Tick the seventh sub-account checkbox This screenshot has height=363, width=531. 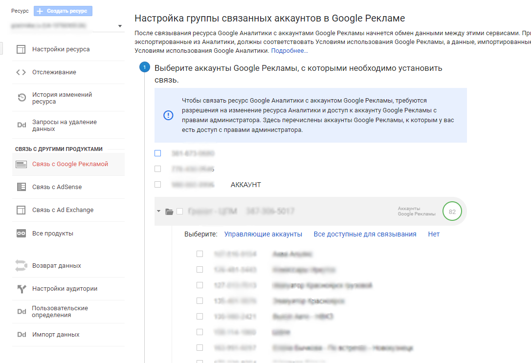click(200, 347)
